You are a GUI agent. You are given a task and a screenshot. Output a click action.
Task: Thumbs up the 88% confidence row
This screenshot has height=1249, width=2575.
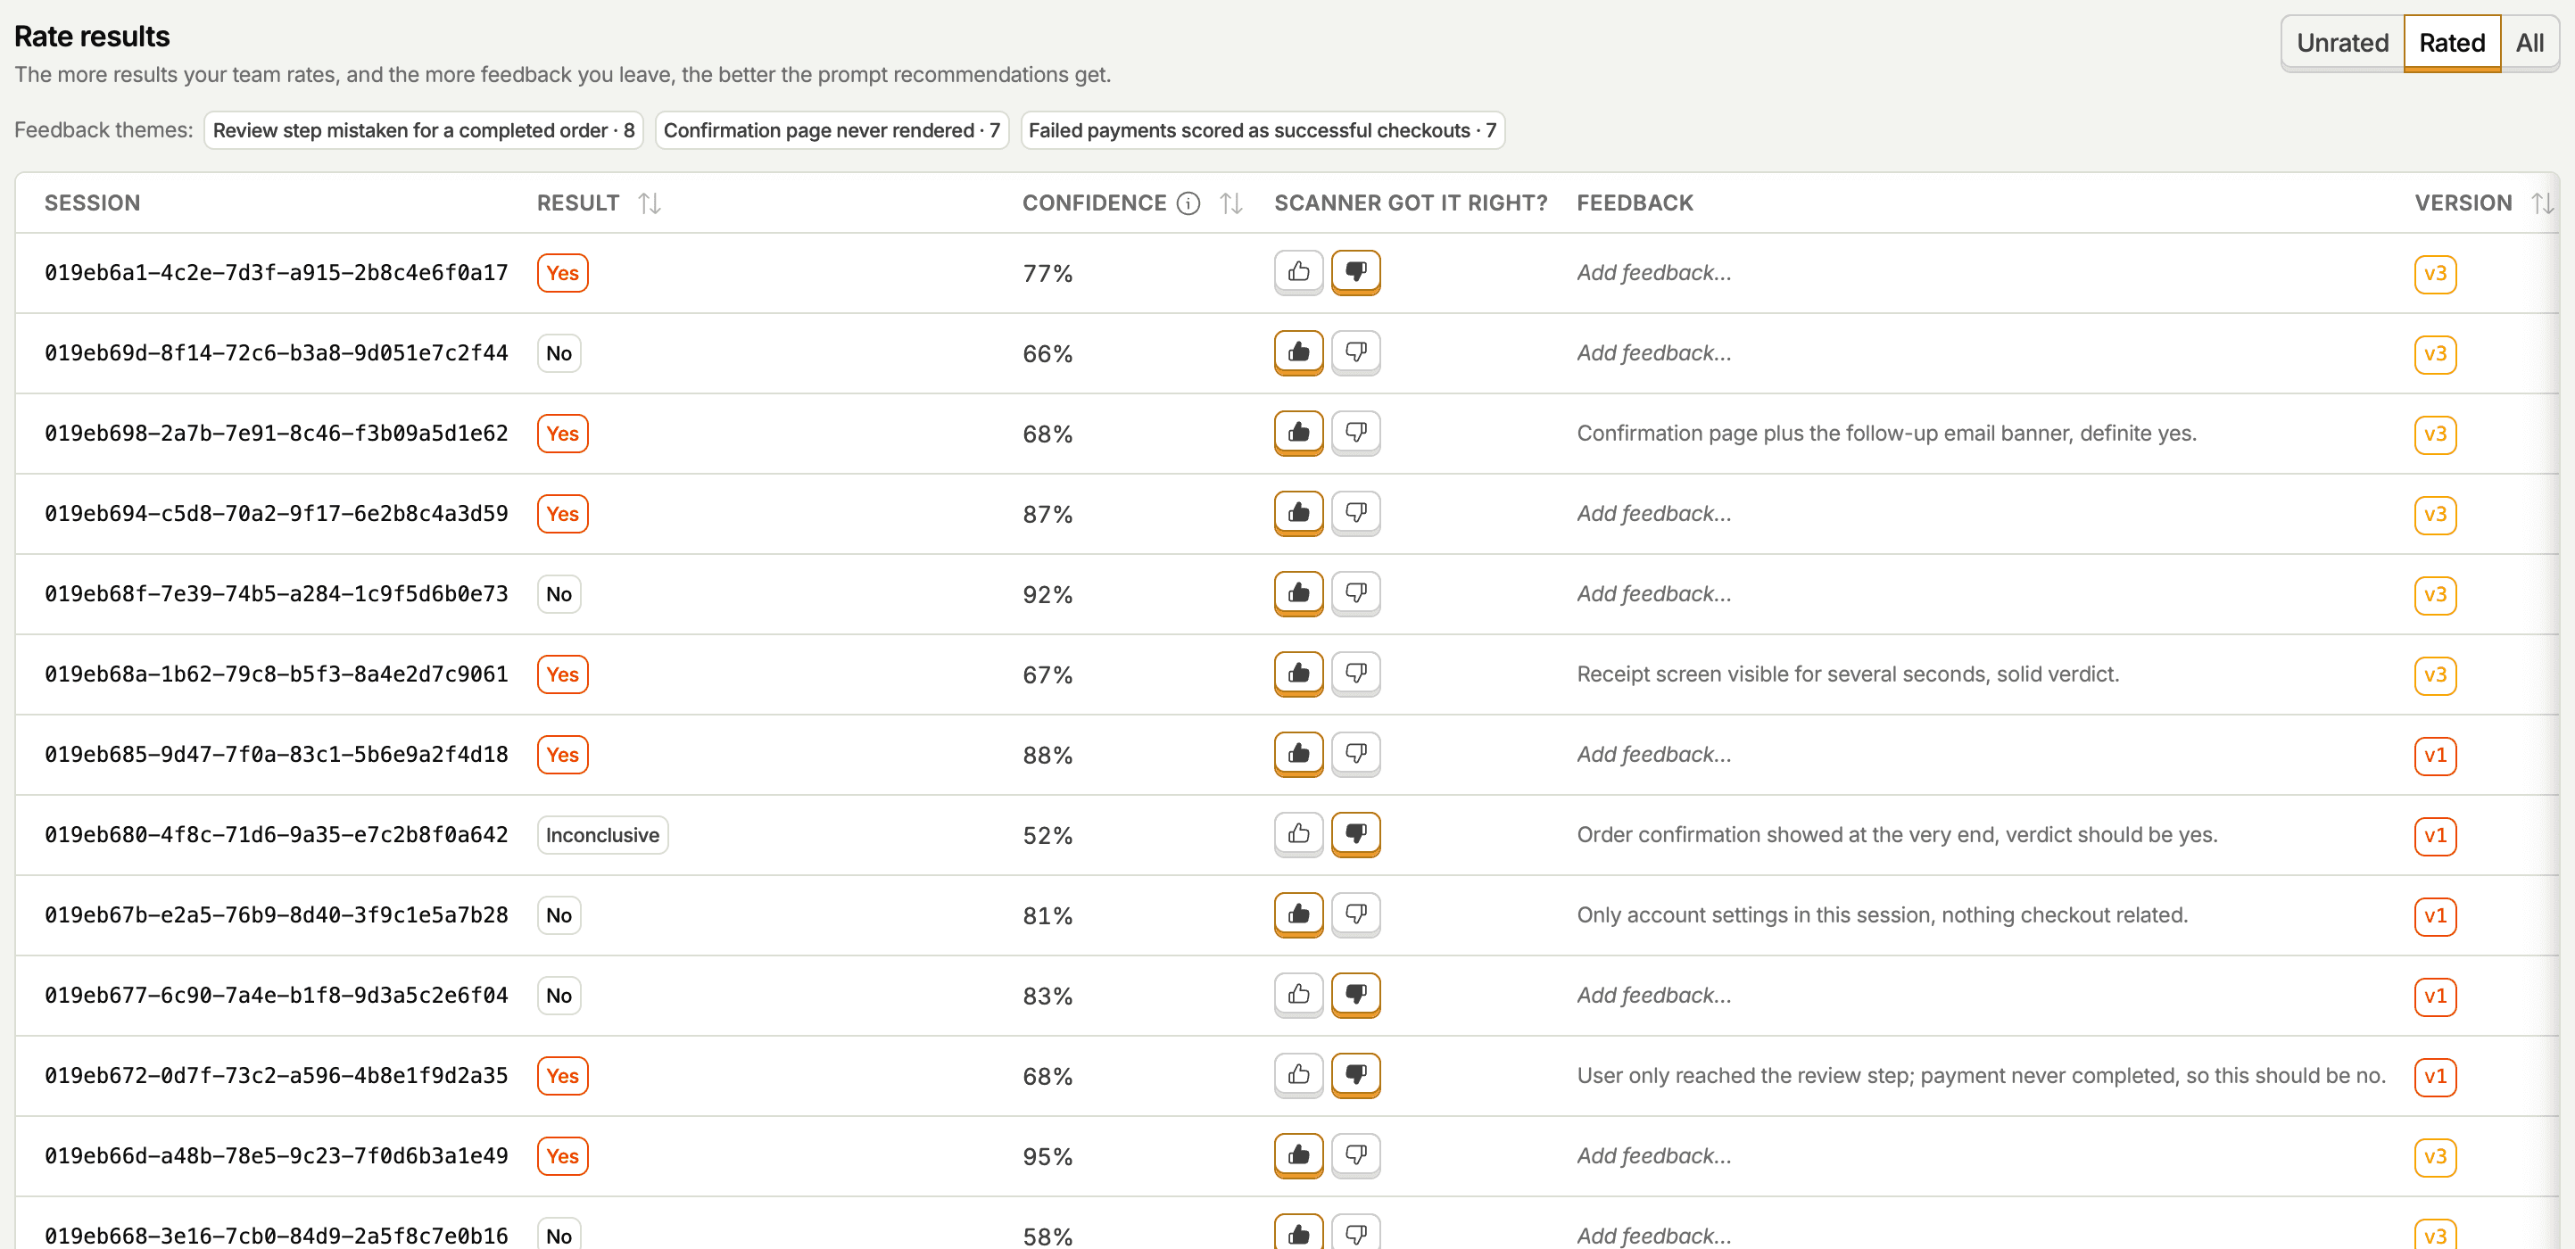tap(1298, 755)
